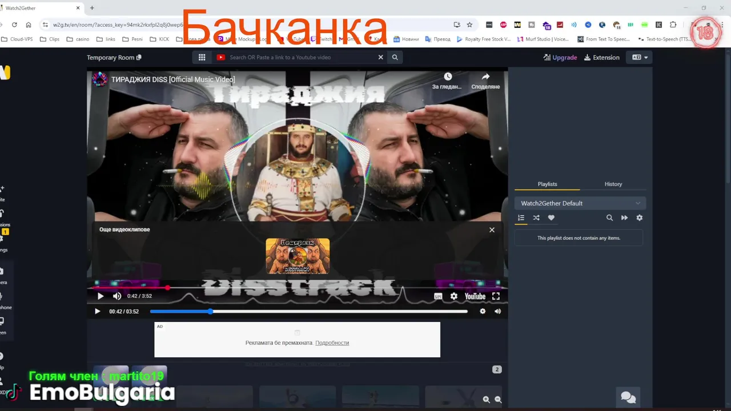Toggle playlist shuffle

(536, 217)
